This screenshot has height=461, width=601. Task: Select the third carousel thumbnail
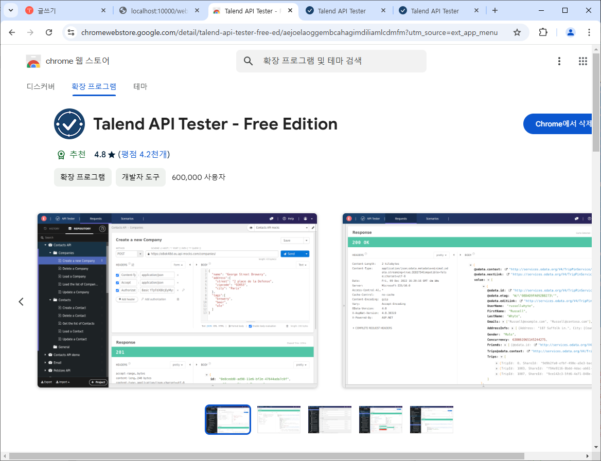[x=330, y=420]
